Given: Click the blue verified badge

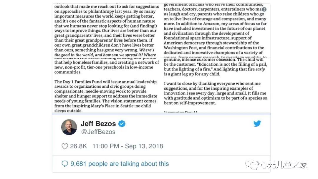Looking at the screenshot, I should click(122, 124).
